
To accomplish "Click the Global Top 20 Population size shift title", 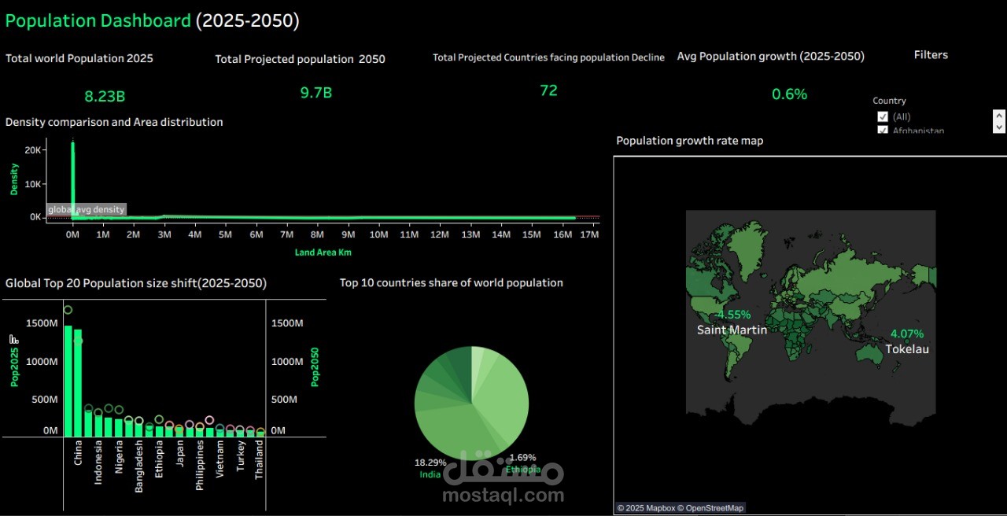I will click(136, 283).
